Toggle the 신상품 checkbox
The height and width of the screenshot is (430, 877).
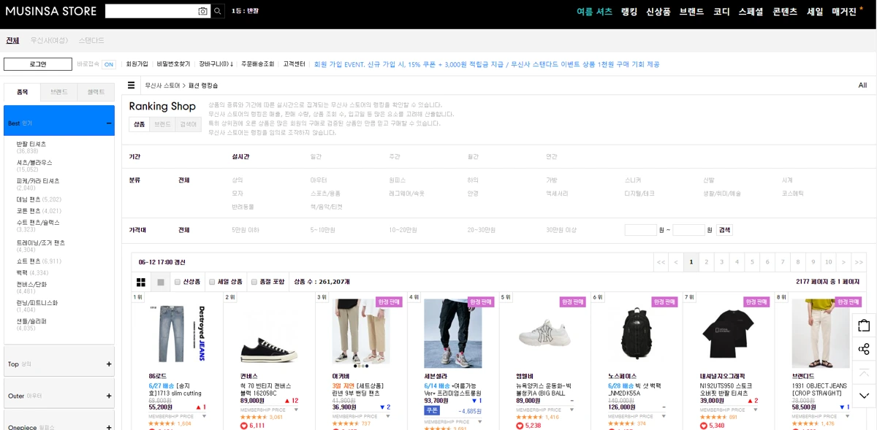178,282
